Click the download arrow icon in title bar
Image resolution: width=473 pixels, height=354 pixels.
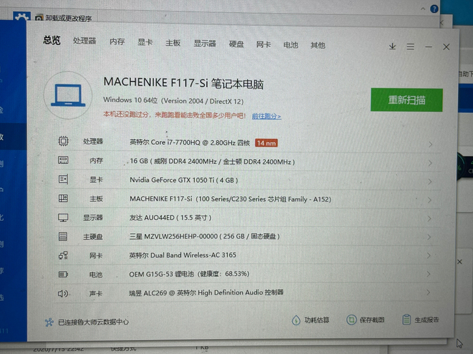pos(392,46)
